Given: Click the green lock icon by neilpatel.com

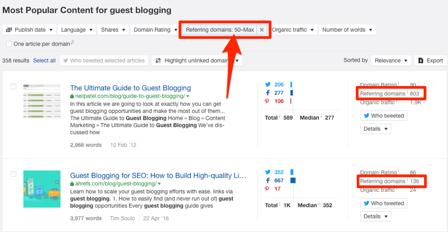Looking at the screenshot, I should (72, 96).
